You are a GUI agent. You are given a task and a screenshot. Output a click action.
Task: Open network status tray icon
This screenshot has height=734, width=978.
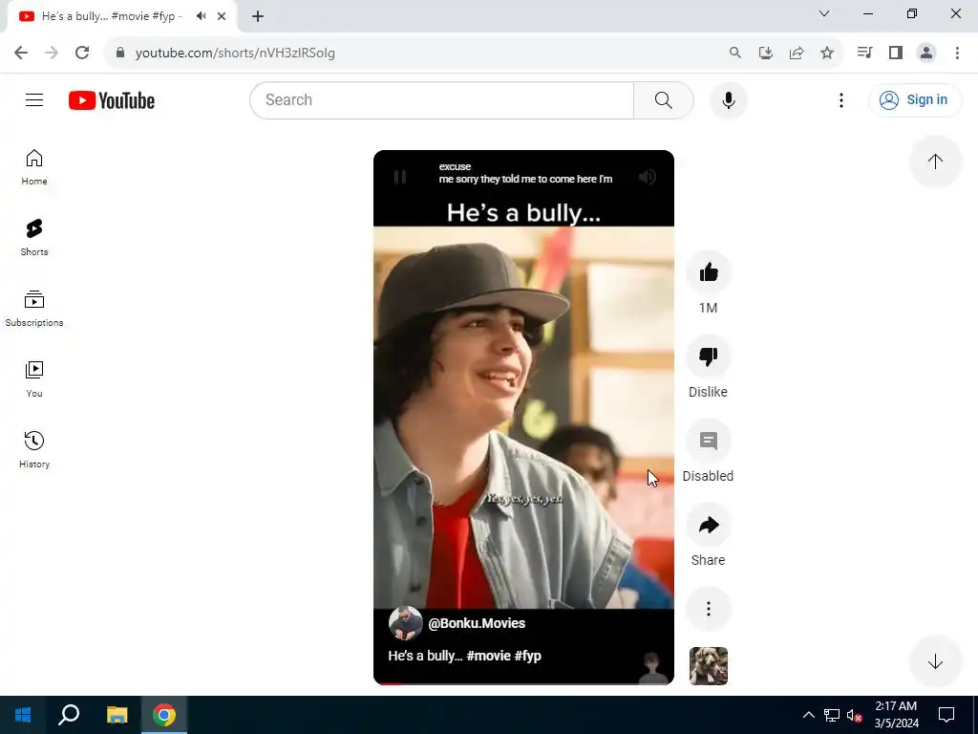point(832,715)
